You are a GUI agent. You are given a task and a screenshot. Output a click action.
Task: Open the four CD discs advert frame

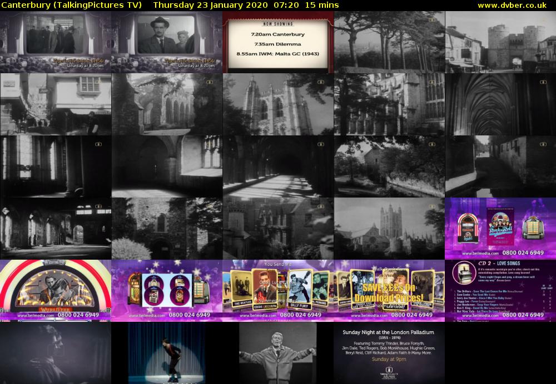pos(167,291)
